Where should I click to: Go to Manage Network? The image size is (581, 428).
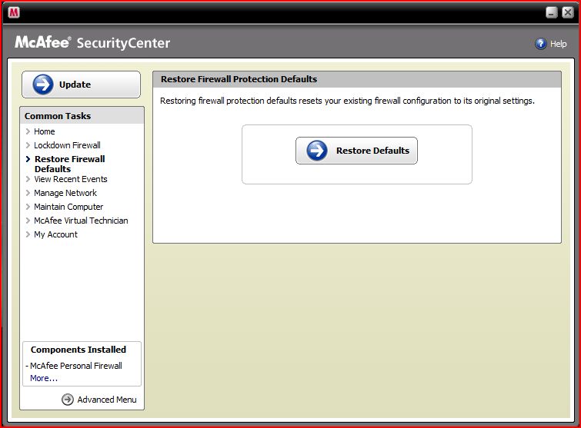click(65, 193)
